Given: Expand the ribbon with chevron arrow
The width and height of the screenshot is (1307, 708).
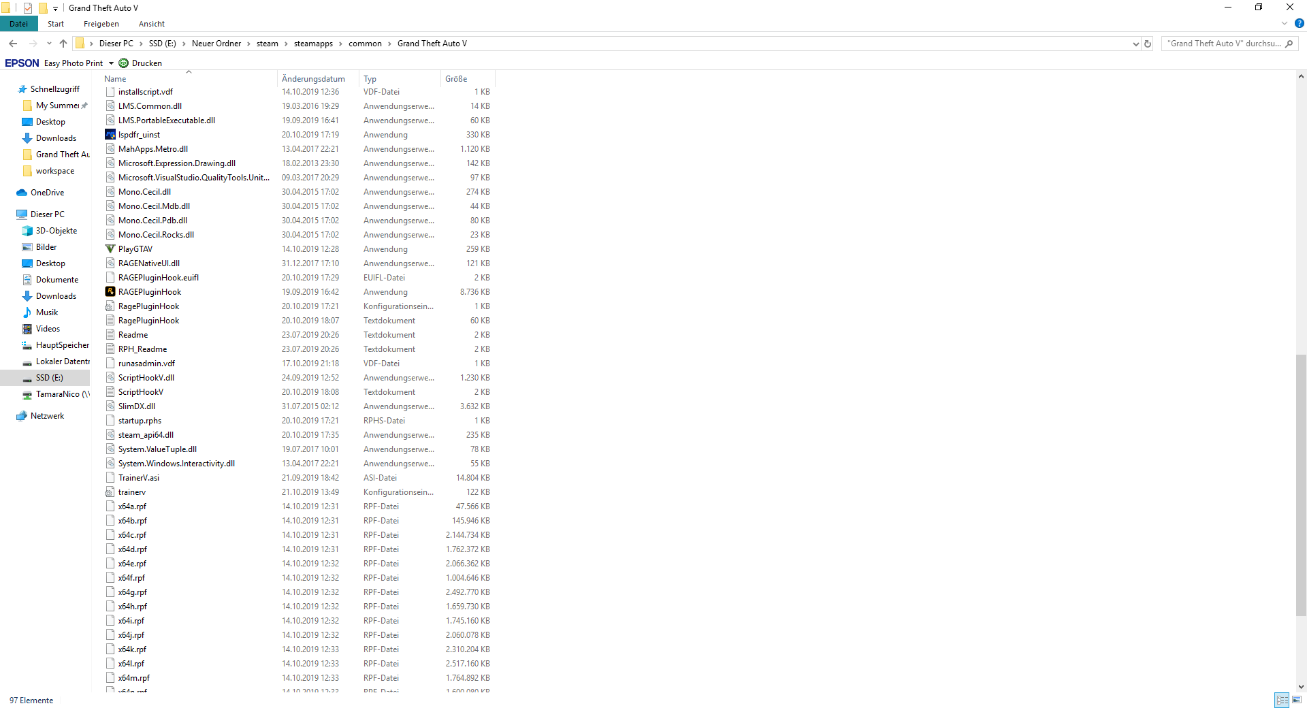Looking at the screenshot, I should 1285,23.
